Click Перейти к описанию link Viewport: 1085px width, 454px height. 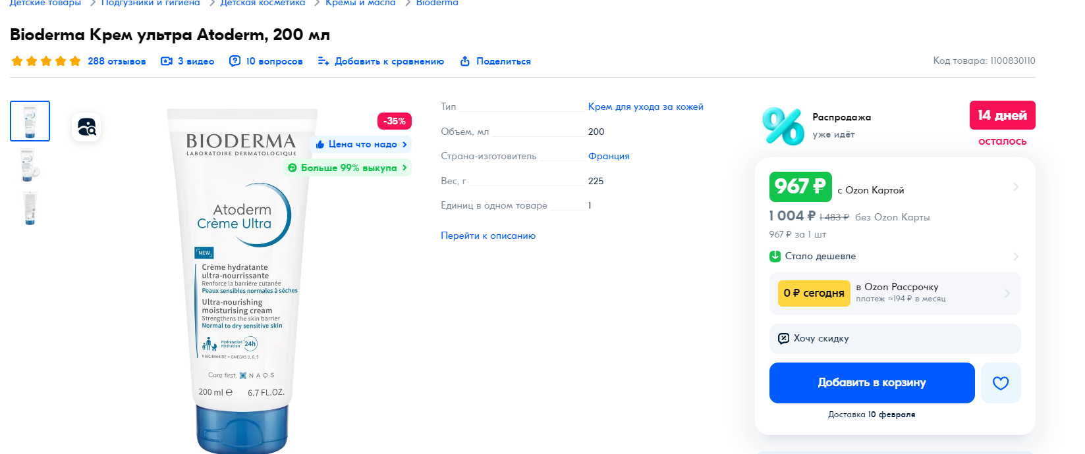click(488, 236)
